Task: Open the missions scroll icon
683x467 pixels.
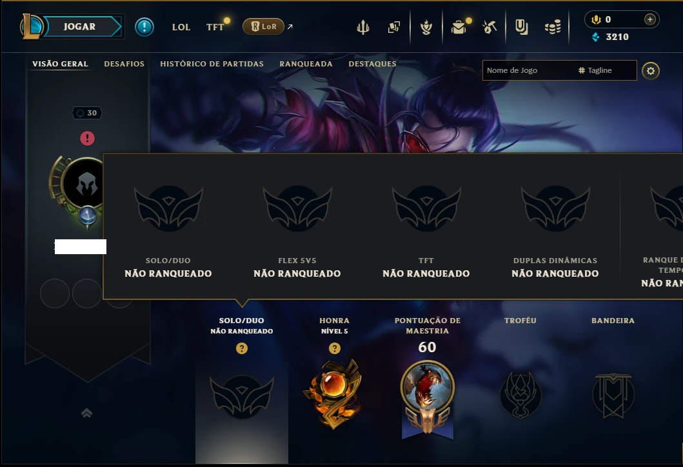Action: click(x=521, y=28)
